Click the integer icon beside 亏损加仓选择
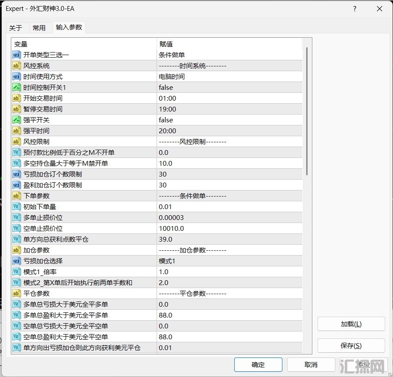This screenshot has width=393, height=377. [x=16, y=261]
